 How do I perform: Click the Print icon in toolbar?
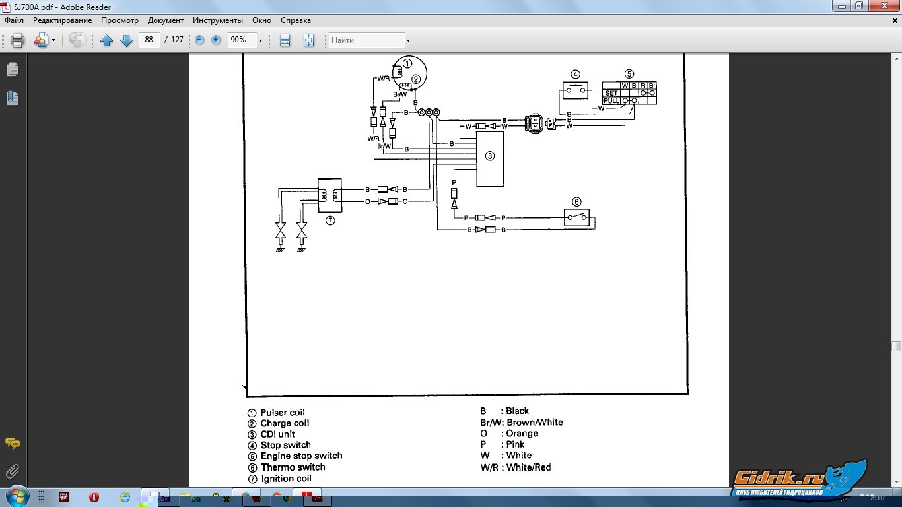[17, 40]
